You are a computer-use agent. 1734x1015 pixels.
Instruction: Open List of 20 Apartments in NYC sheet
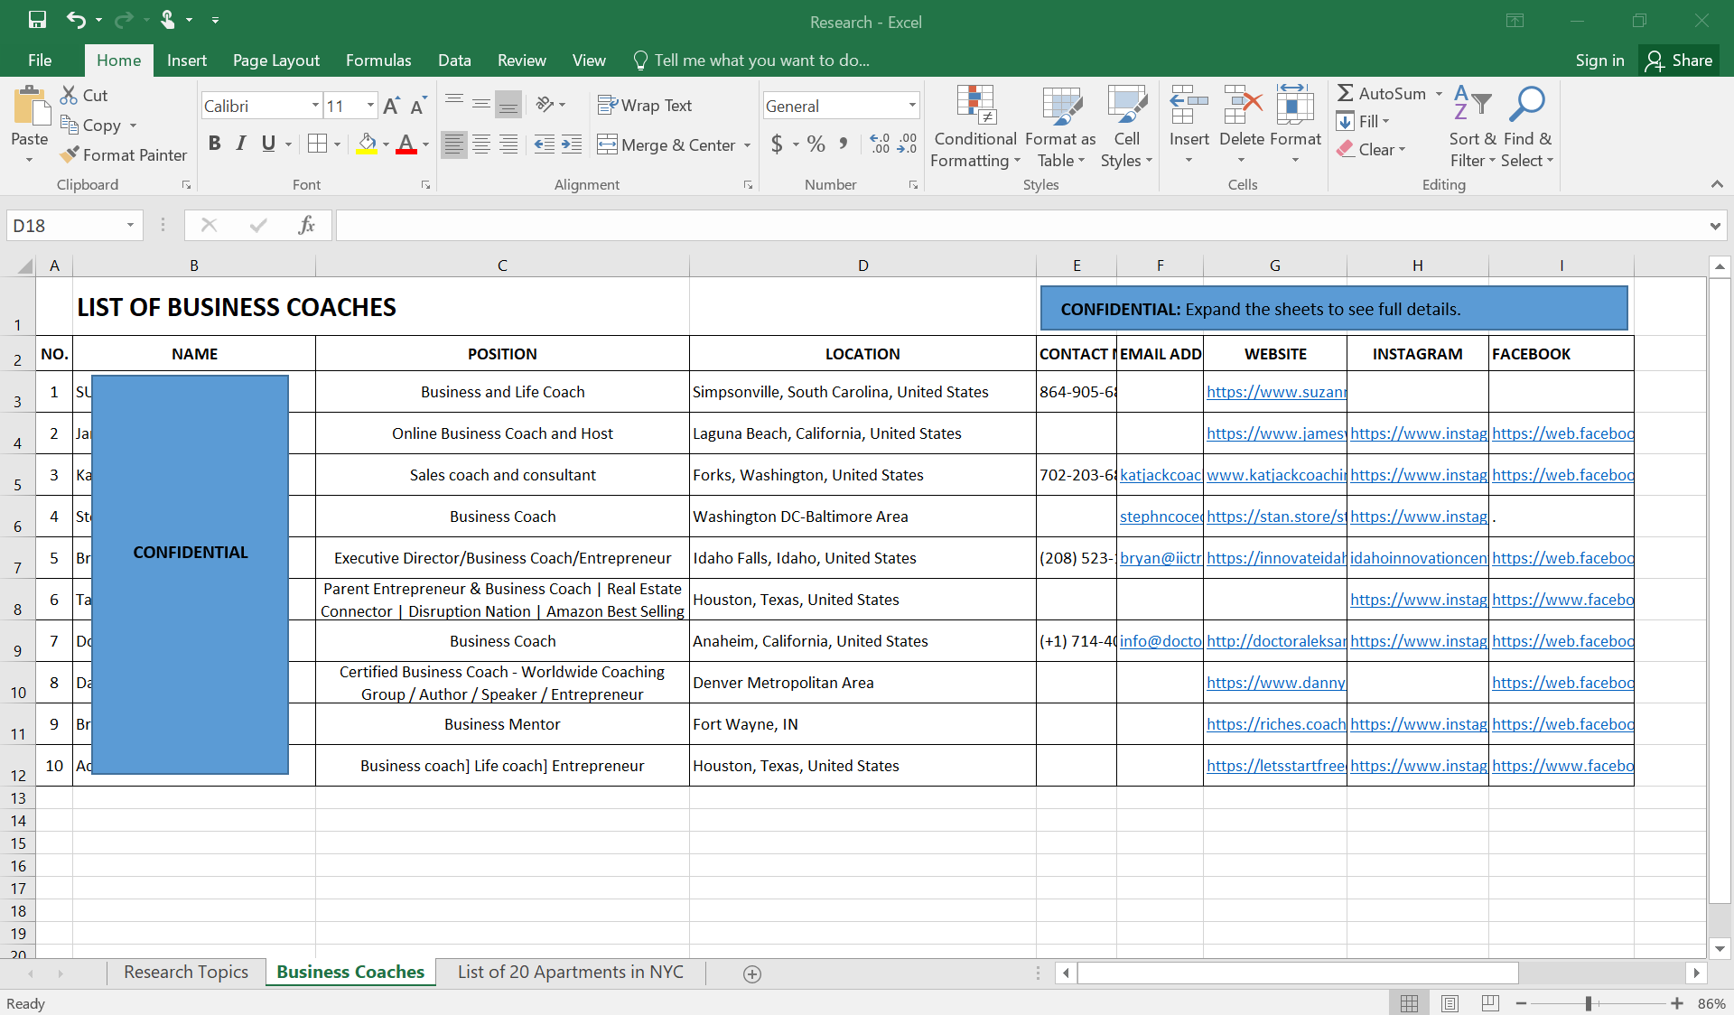(570, 973)
